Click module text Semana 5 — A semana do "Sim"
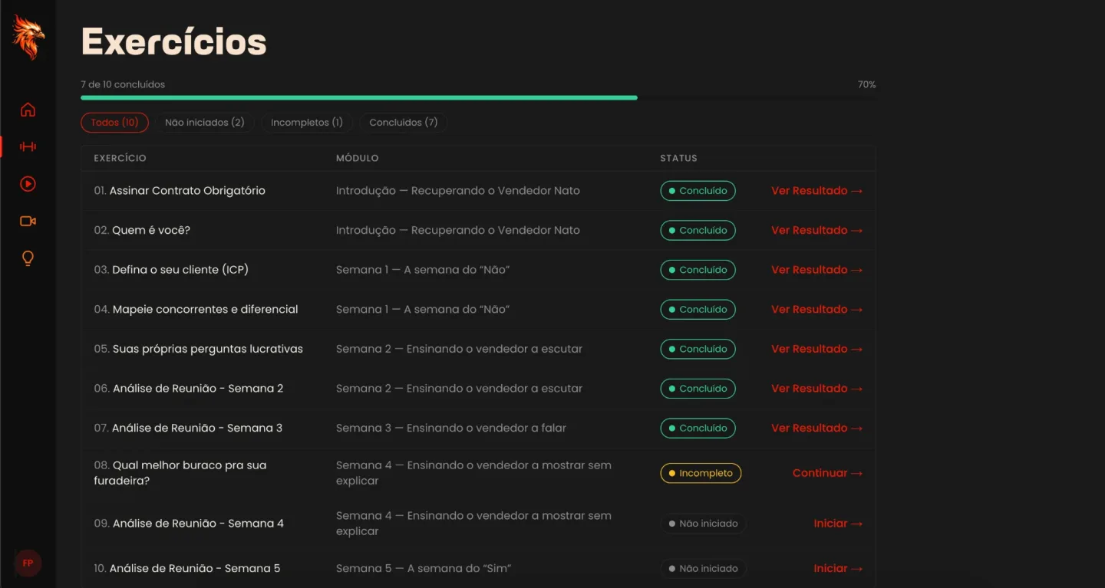The width and height of the screenshot is (1105, 588). point(424,569)
